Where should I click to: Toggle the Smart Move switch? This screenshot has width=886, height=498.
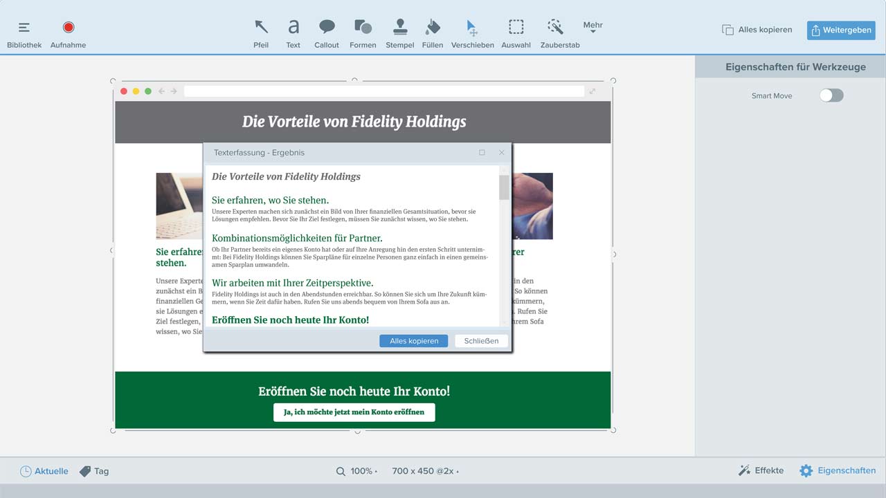coord(831,95)
